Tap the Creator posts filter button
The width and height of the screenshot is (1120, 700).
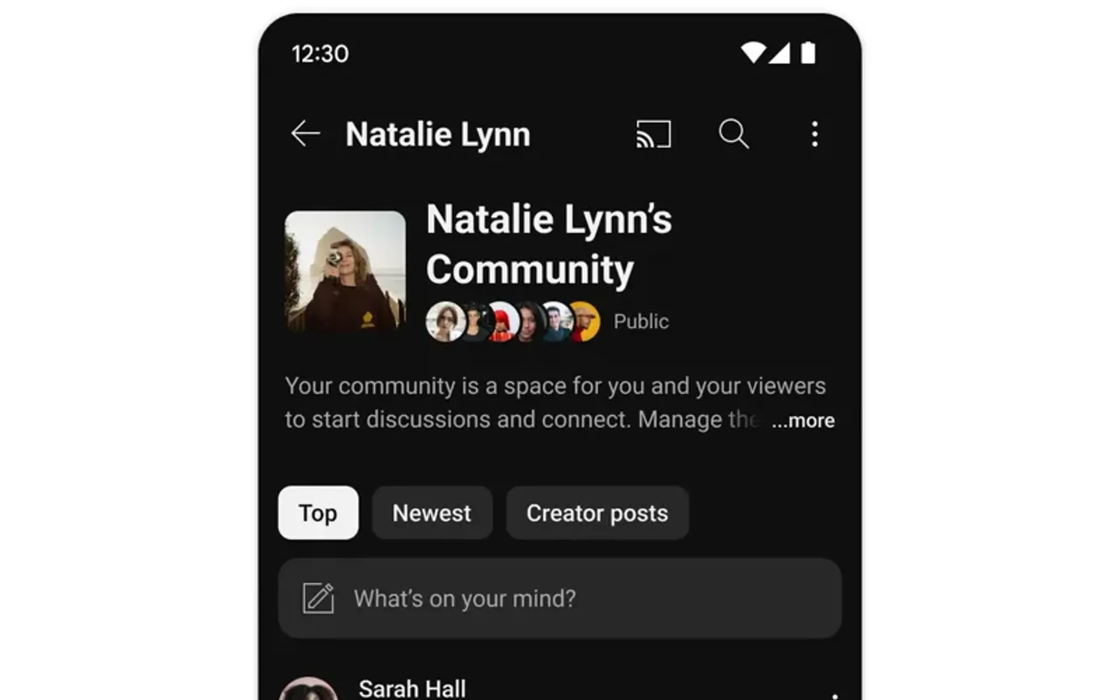597,512
